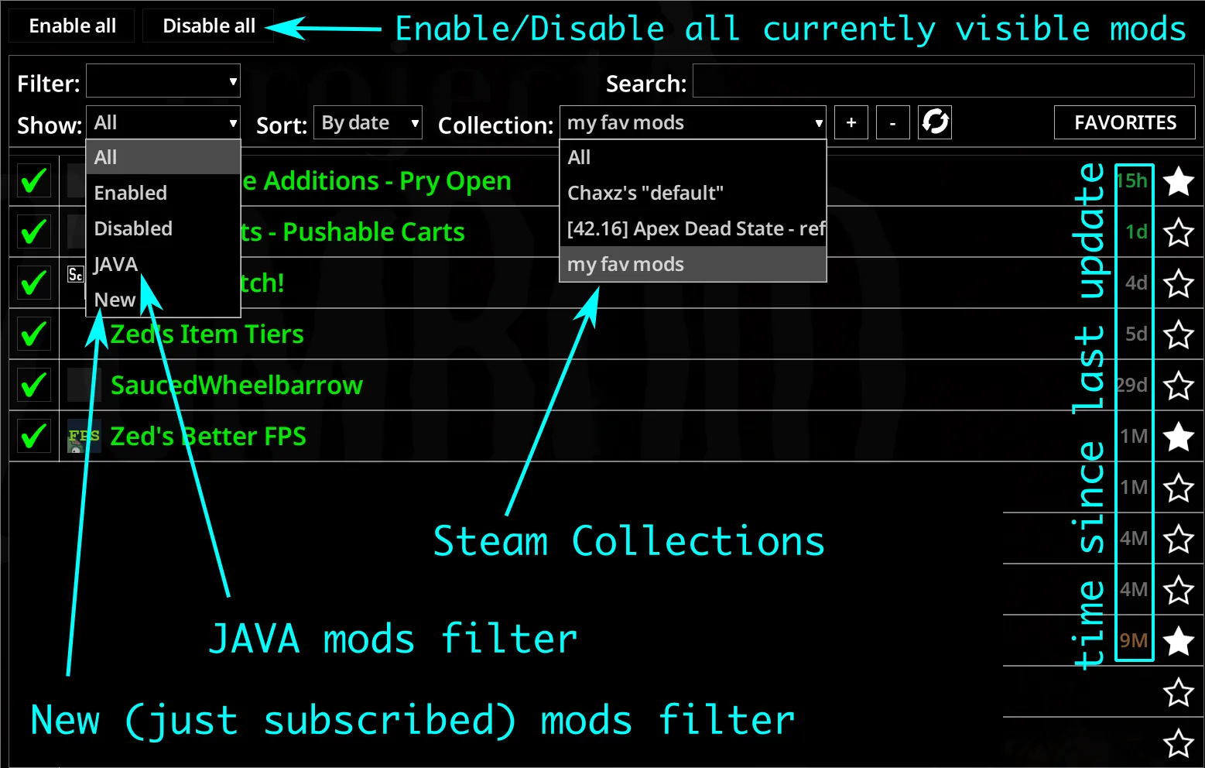Select Disabled in the Show list
Image resolution: width=1205 pixels, height=768 pixels.
coord(133,228)
